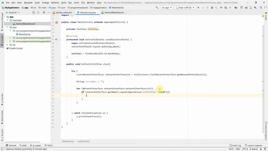Open Project panel gear settings
268x151 pixels.
[x=44, y=13]
